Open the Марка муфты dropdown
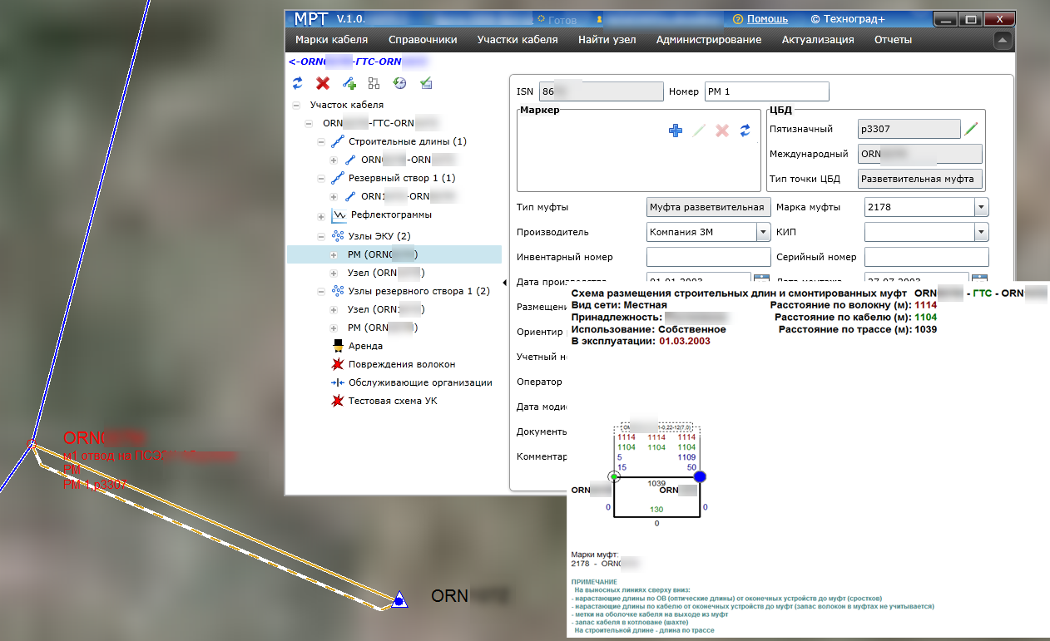Viewport: 1050px width, 641px height. click(981, 207)
